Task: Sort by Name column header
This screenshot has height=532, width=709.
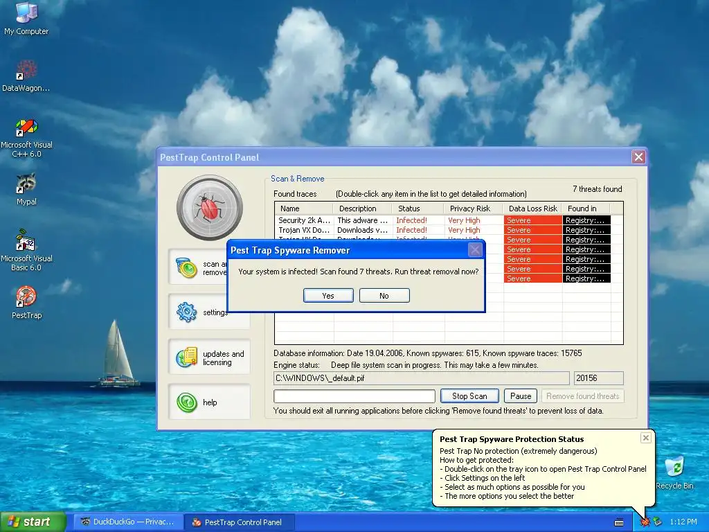Action: click(x=304, y=208)
